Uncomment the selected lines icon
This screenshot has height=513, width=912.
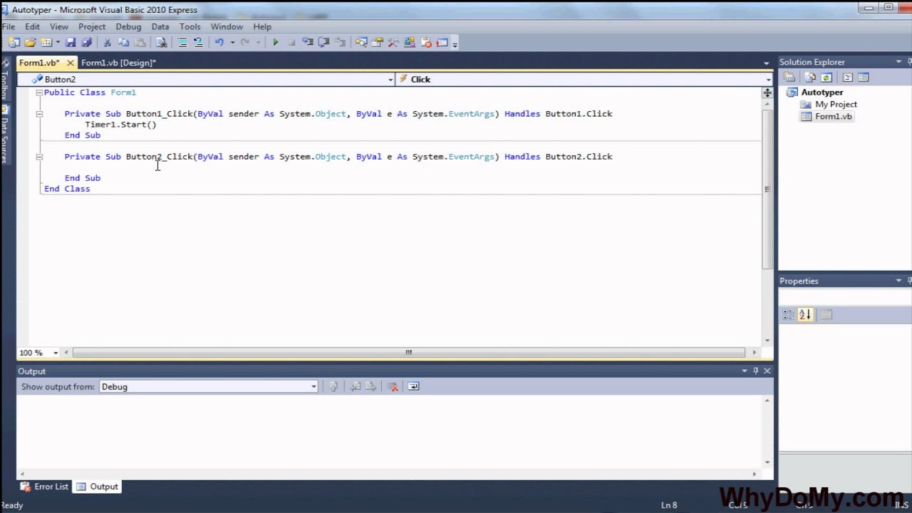tap(198, 43)
